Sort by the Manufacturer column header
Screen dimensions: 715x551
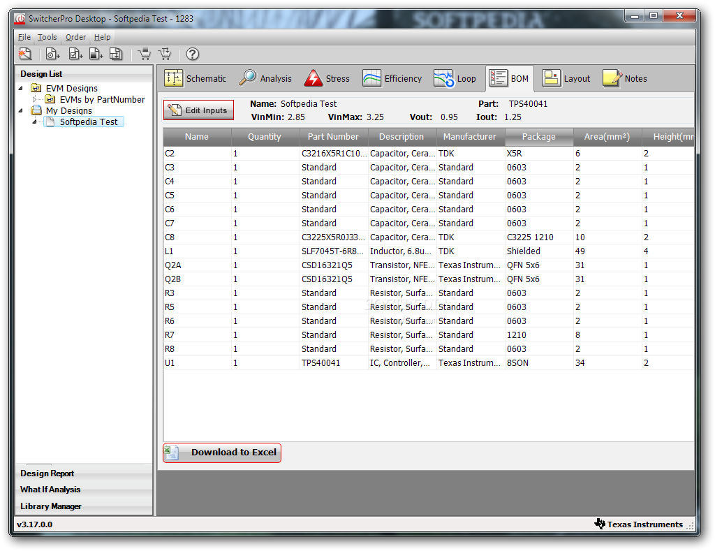(x=470, y=136)
